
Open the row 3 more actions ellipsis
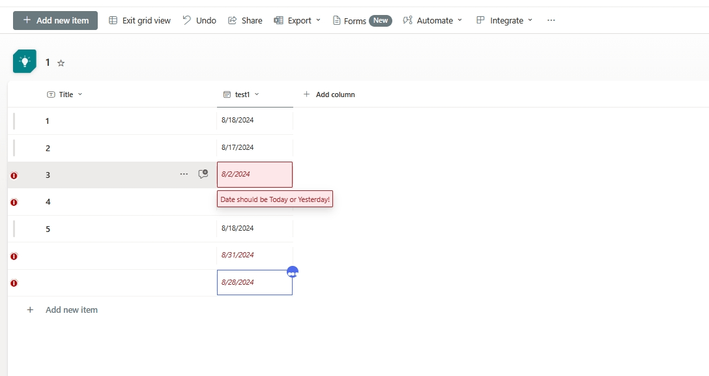[184, 174]
